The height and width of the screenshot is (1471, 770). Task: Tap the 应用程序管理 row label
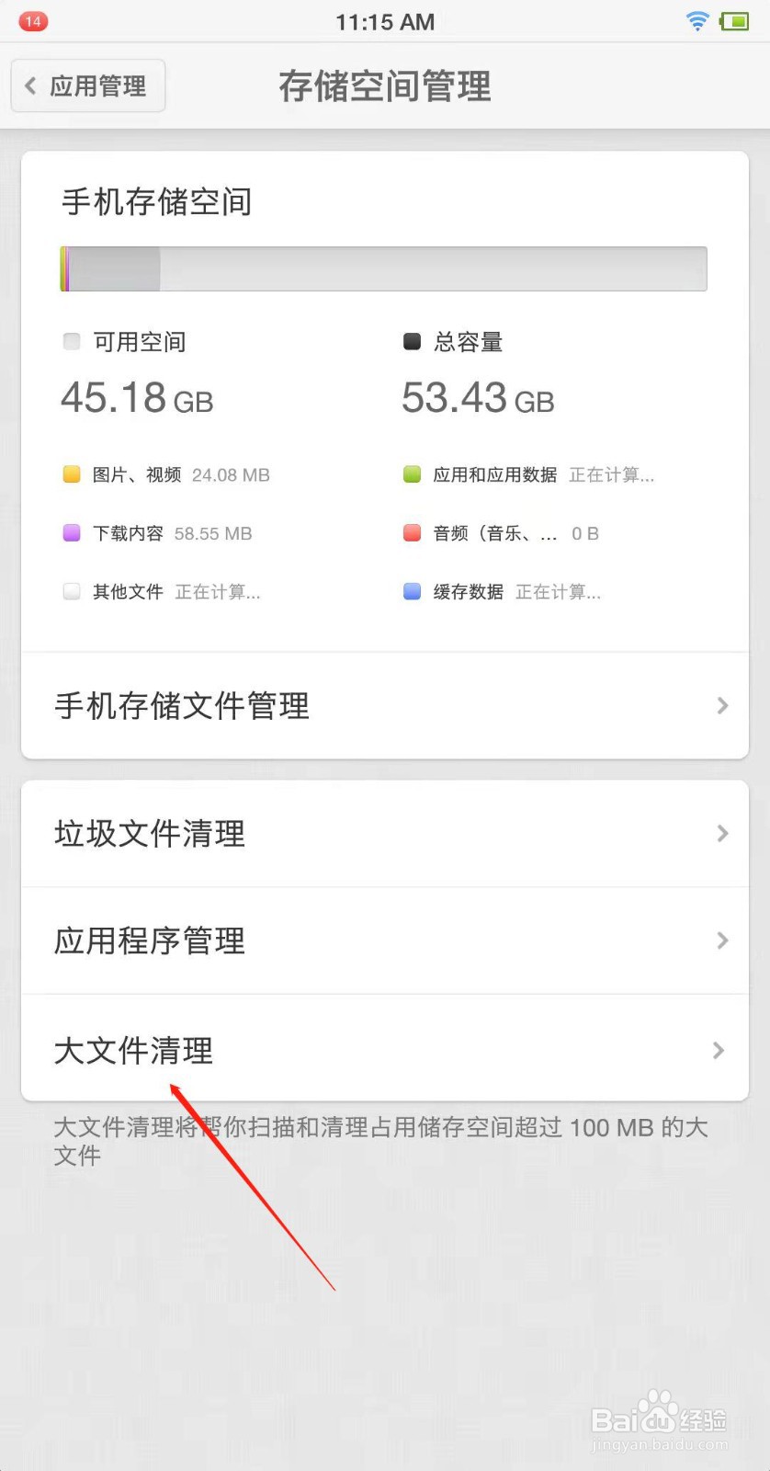pyautogui.click(x=150, y=941)
